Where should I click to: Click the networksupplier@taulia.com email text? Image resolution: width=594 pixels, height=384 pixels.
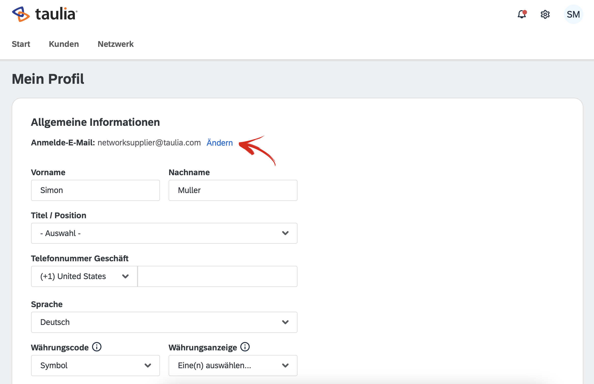coord(149,143)
